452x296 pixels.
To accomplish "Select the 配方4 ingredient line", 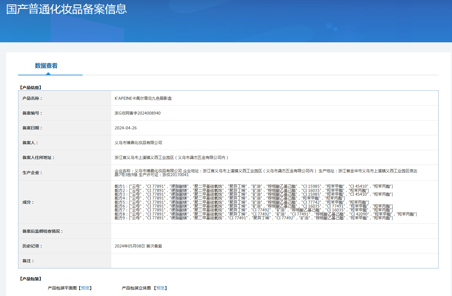I will coord(230,198).
